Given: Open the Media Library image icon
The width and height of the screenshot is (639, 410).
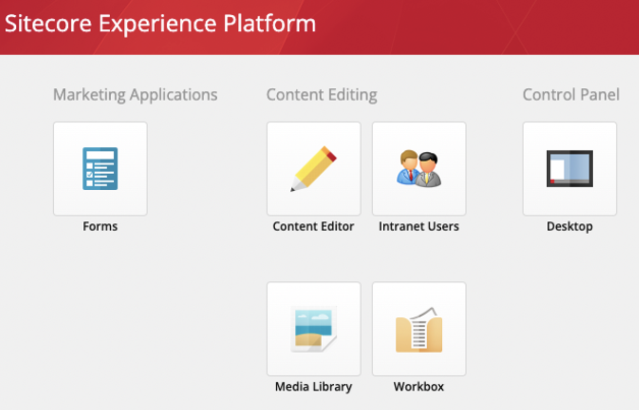Looking at the screenshot, I should coord(313,328).
